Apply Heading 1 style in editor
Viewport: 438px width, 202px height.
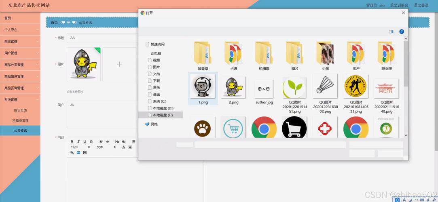(117, 142)
